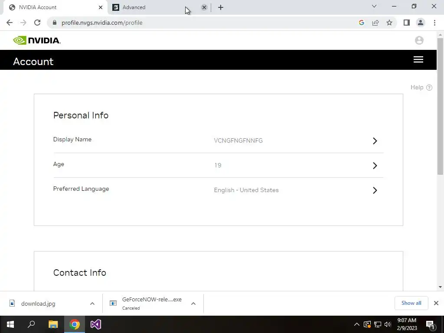Close the NVIDIA Account tab
Image resolution: width=444 pixels, height=333 pixels.
(101, 7)
